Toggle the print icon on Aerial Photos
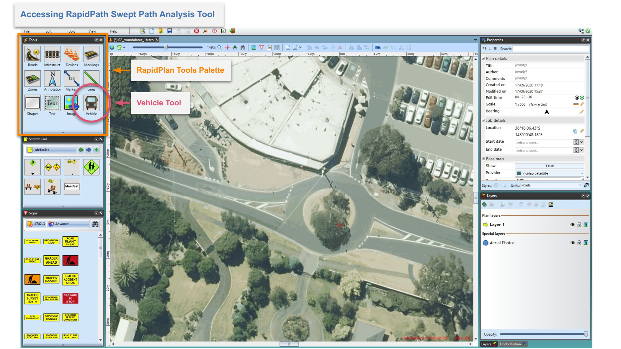 pos(586,243)
